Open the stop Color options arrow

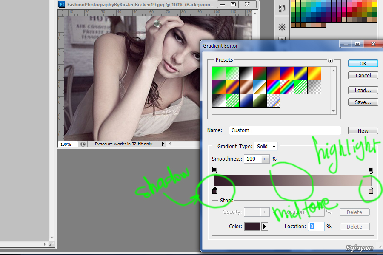(x=265, y=227)
